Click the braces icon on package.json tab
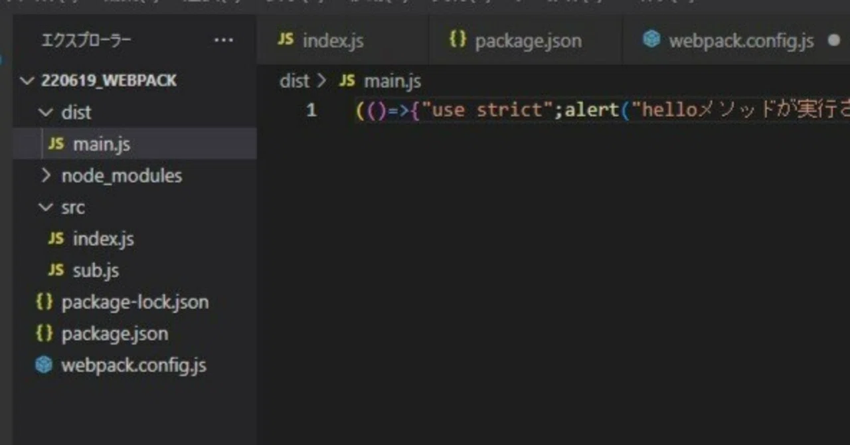This screenshot has height=445, width=850. click(458, 39)
